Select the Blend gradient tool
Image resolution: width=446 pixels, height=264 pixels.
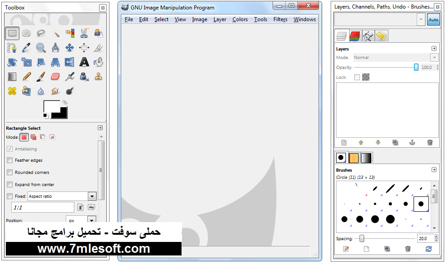(x=12, y=77)
